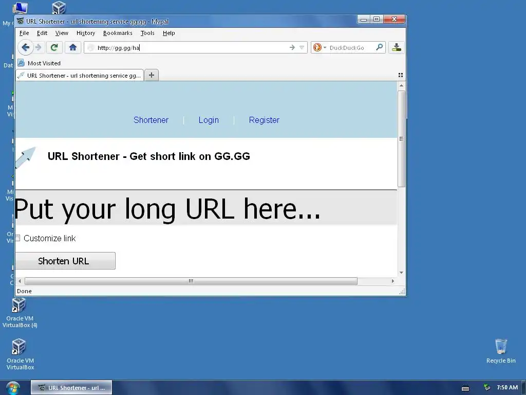The image size is (526, 395).
Task: Click the Login link
Action: (209, 120)
